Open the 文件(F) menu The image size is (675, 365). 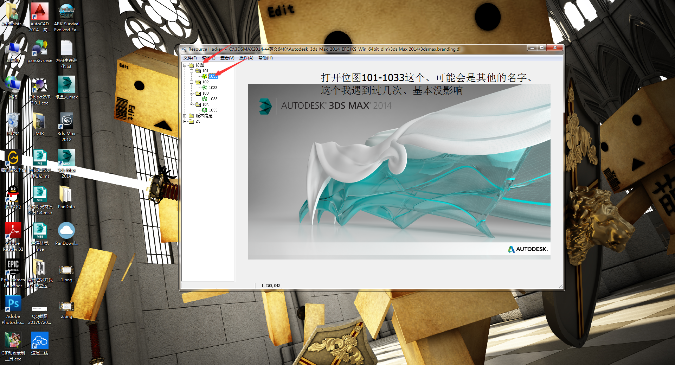click(190, 58)
